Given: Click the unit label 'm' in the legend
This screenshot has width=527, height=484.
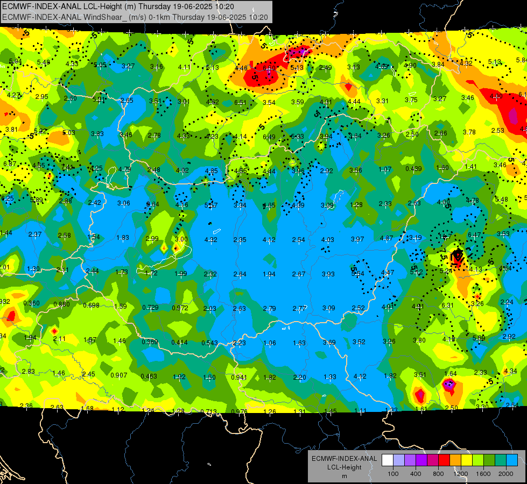Looking at the screenshot, I should 345,476.
